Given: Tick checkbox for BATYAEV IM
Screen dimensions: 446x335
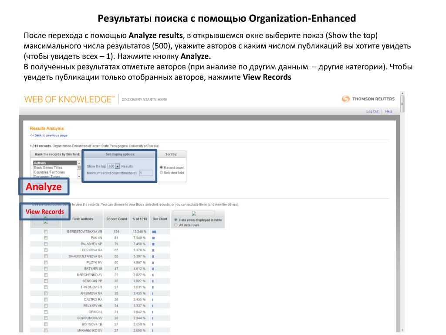Looking at the screenshot, I should pos(46,269).
